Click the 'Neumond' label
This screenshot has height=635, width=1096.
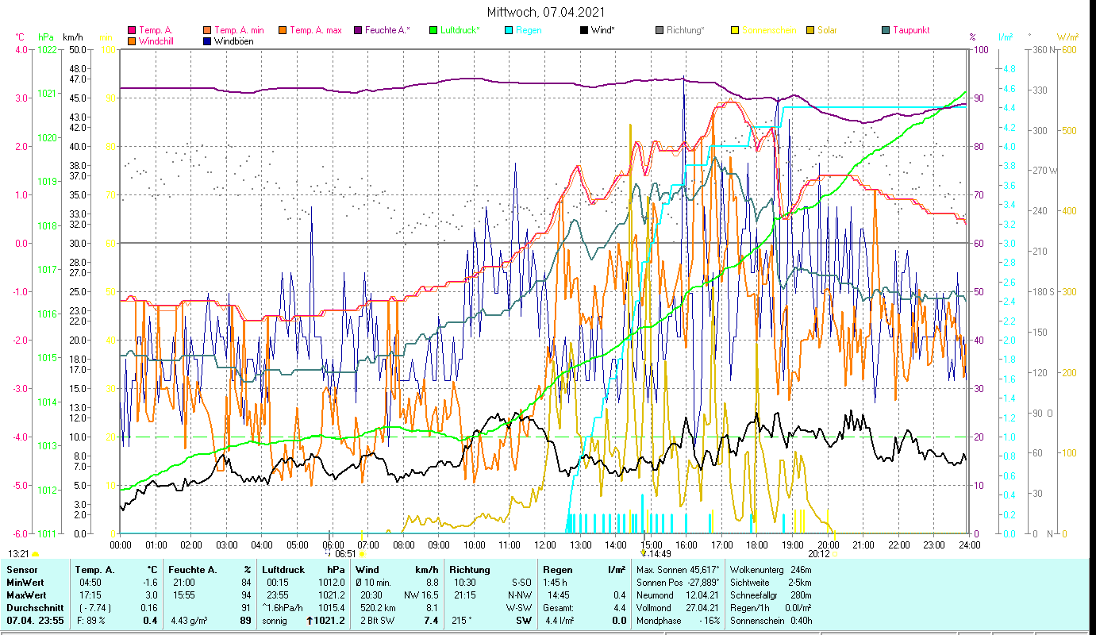[655, 595]
